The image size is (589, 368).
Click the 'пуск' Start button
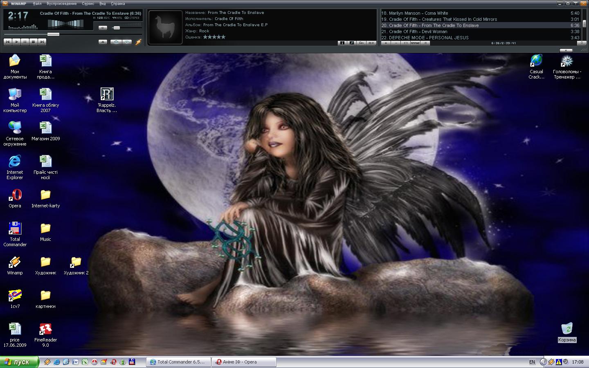coord(19,362)
